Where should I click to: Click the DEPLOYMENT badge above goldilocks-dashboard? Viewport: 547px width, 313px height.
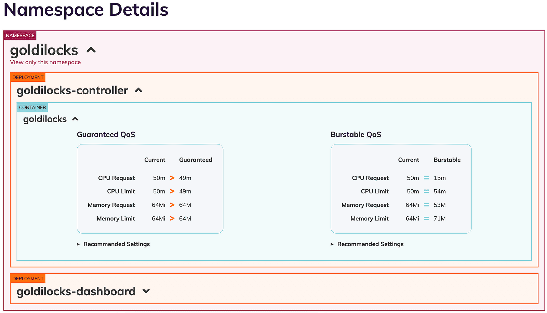coord(27,278)
